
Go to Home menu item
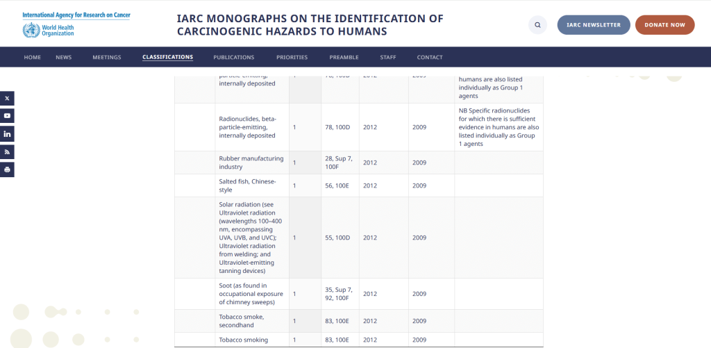coord(33,57)
